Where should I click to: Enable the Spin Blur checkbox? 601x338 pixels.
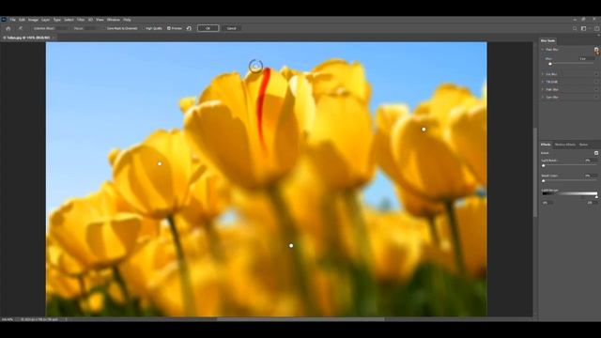click(596, 97)
